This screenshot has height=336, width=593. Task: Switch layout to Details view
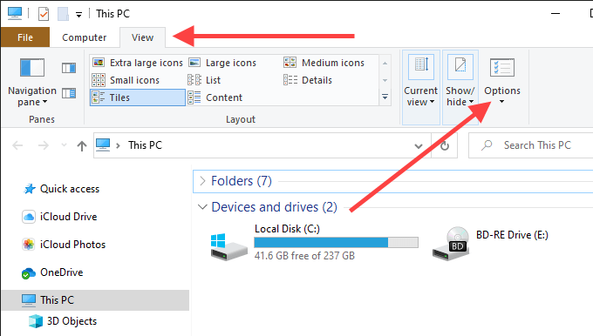[308, 80]
